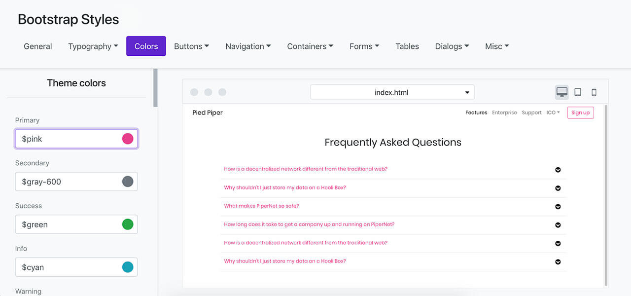Viewport: 631px width, 296px height.
Task: Switch preview to desktop view icon
Action: (x=561, y=92)
